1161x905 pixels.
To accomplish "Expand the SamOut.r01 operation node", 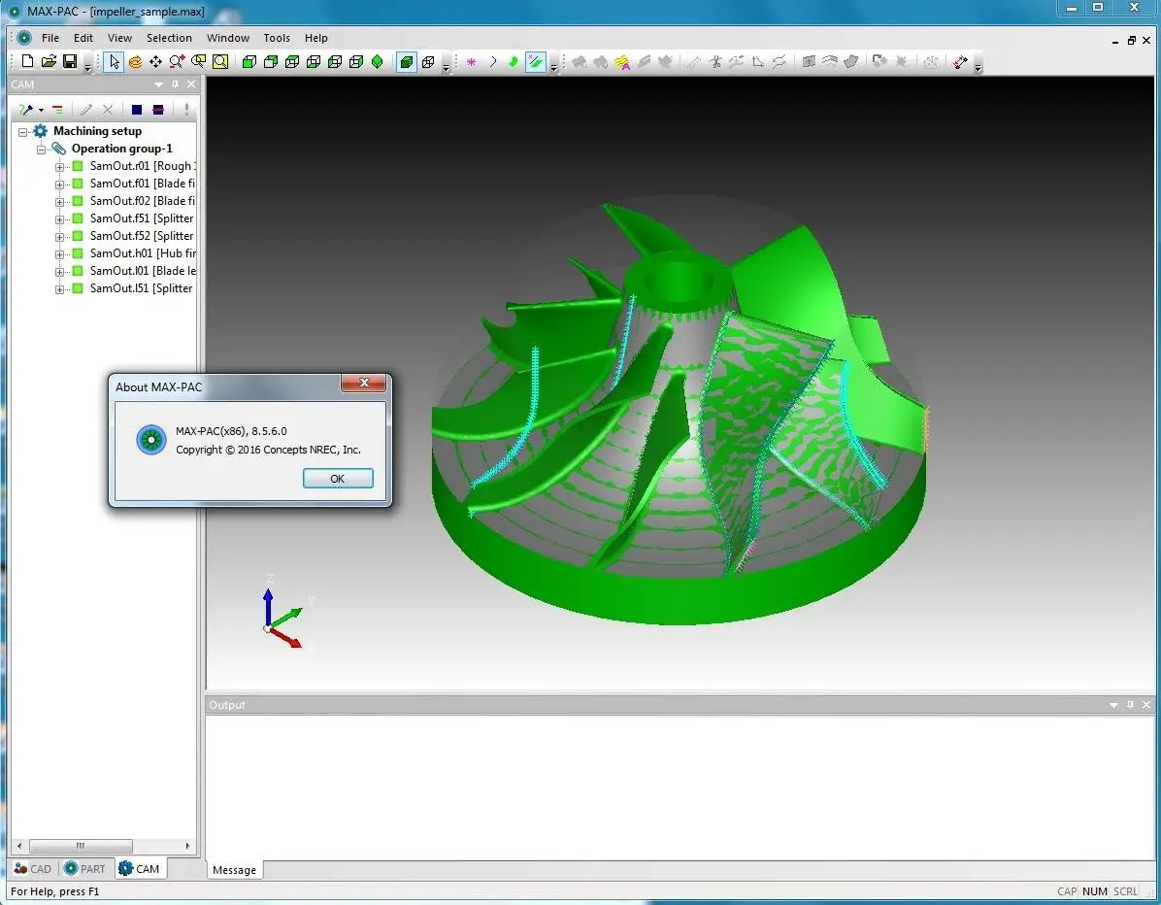I will pos(59,167).
